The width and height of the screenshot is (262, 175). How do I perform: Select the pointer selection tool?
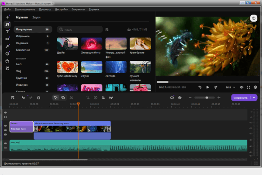point(55,98)
